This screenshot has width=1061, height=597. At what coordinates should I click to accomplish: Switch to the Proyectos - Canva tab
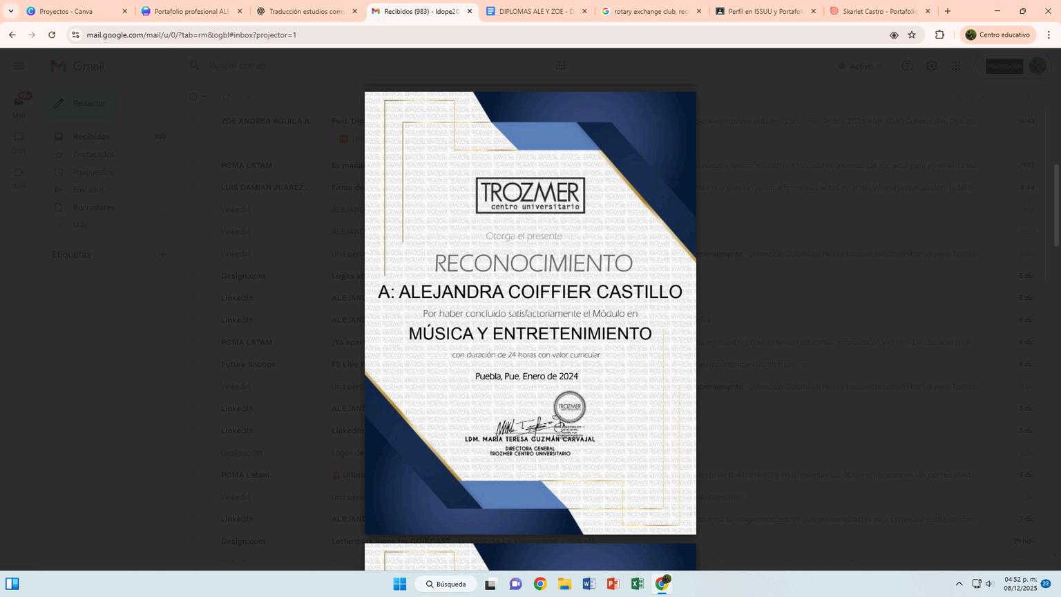tap(77, 11)
